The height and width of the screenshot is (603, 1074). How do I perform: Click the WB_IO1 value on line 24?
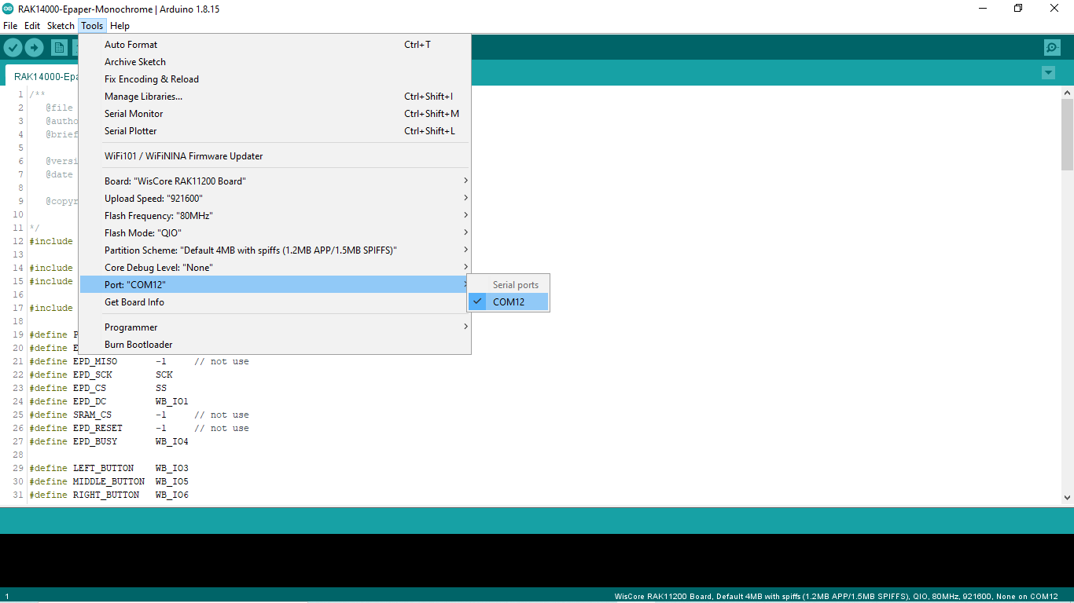click(x=172, y=401)
